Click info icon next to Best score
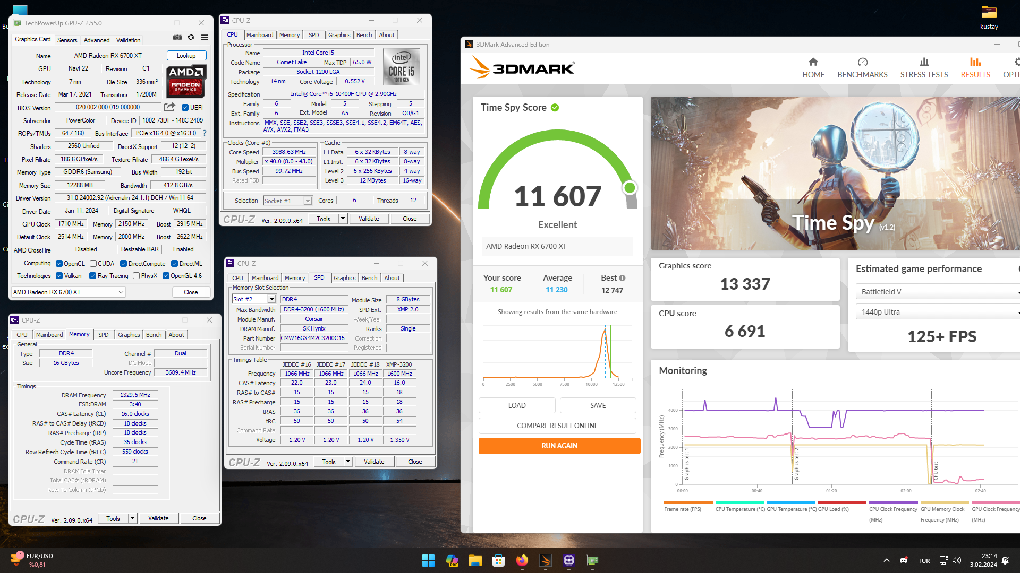This screenshot has height=573, width=1020. tap(622, 278)
